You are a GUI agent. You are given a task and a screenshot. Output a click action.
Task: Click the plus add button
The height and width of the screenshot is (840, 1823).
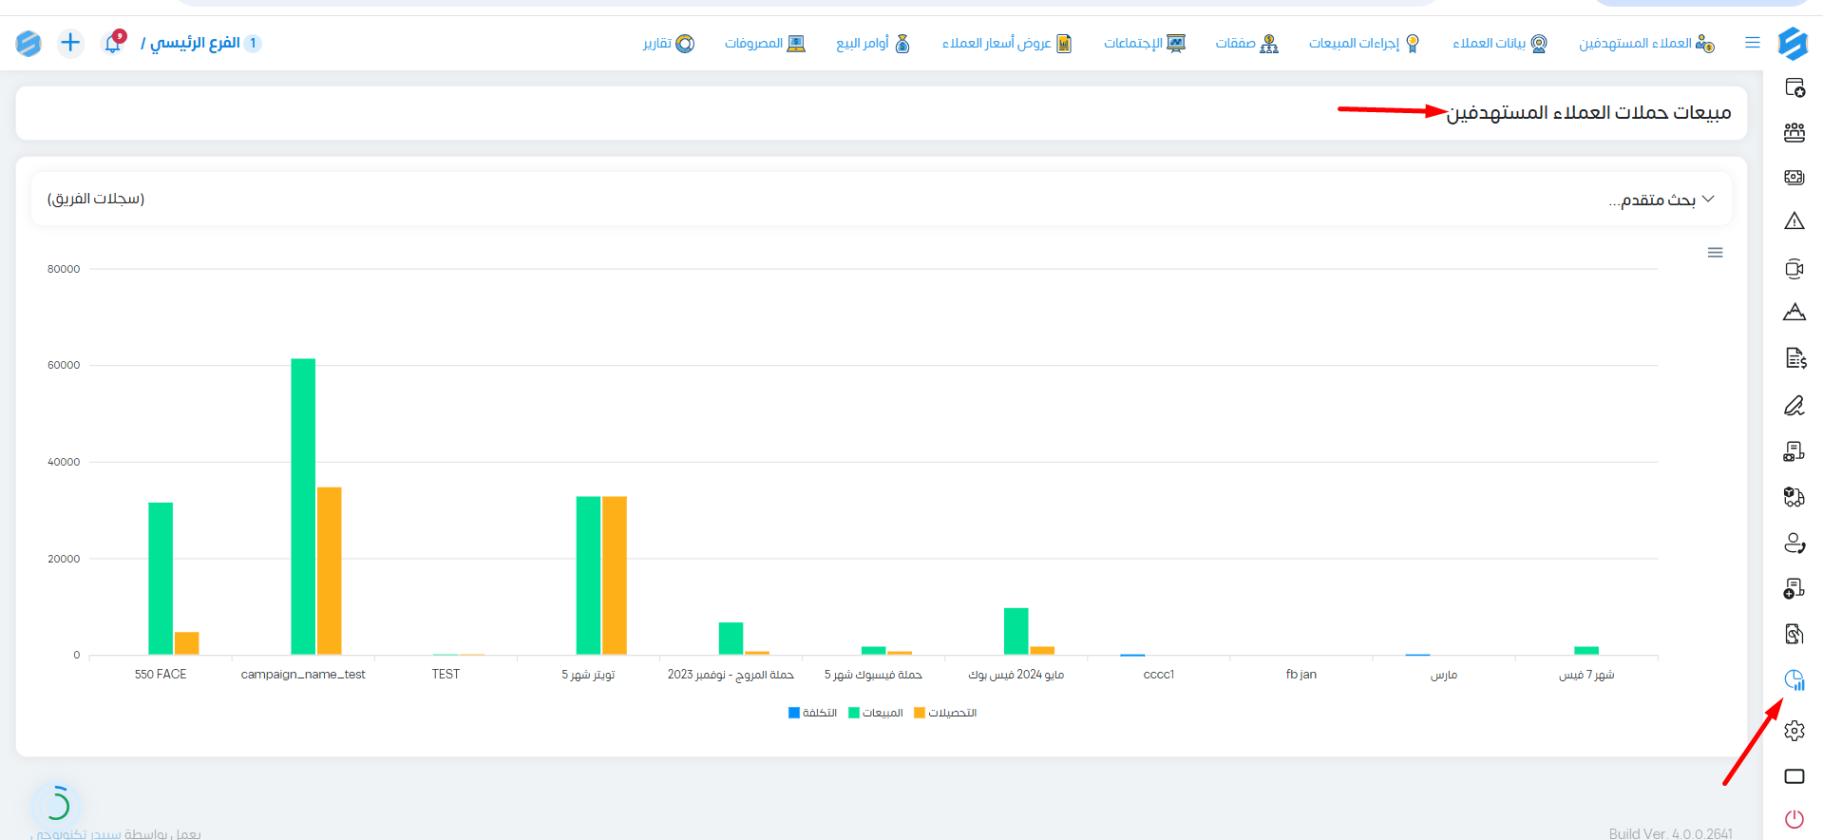(x=70, y=43)
